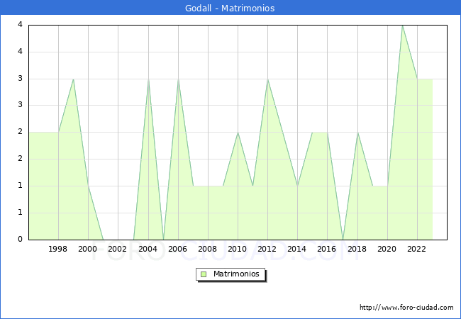Select the 2012 x-axis label
Screen dimensions: 461x319
point(267,249)
